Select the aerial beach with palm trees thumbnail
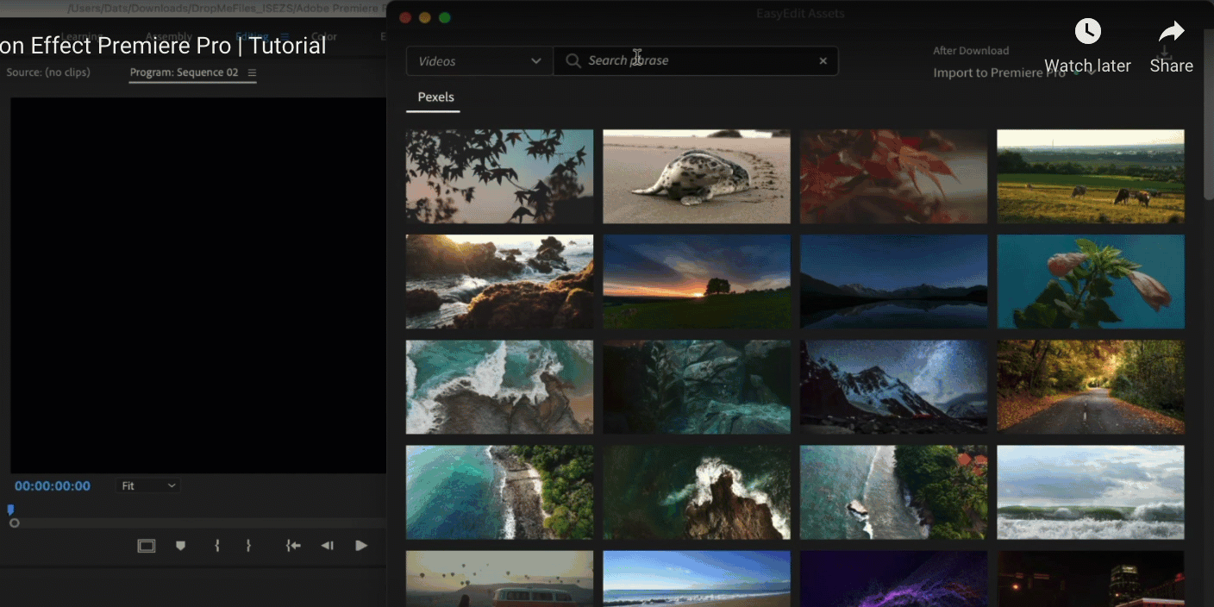This screenshot has height=607, width=1214. (499, 492)
